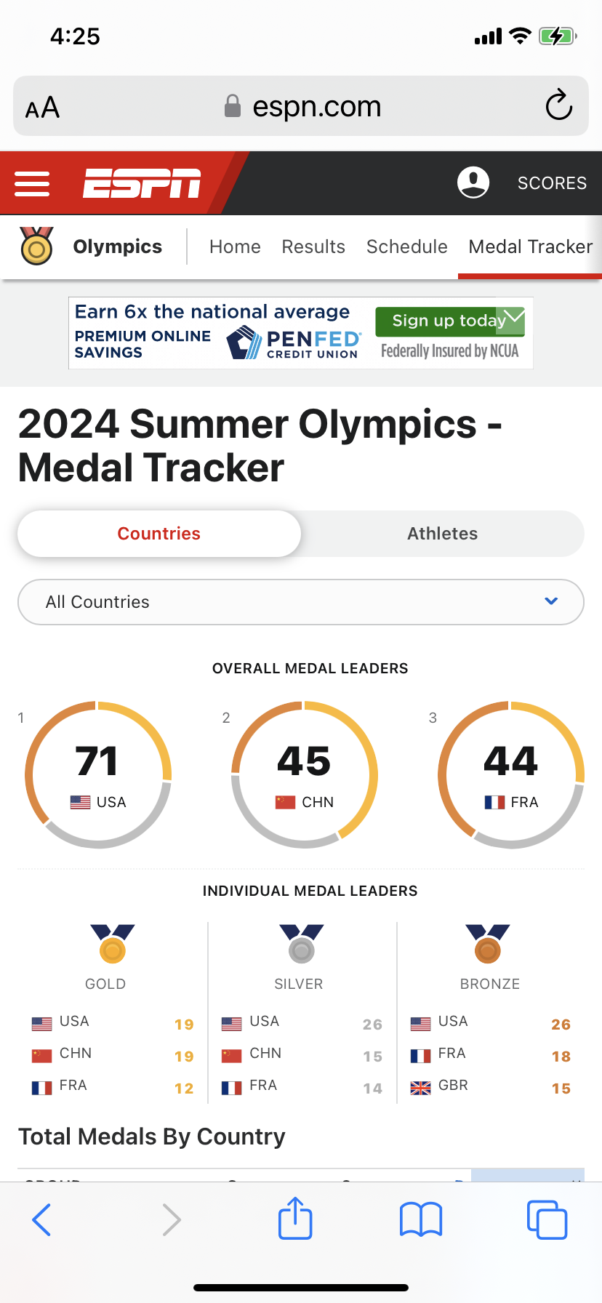Open the user profile icon
Image resolution: width=602 pixels, height=1303 pixels.
click(x=473, y=183)
